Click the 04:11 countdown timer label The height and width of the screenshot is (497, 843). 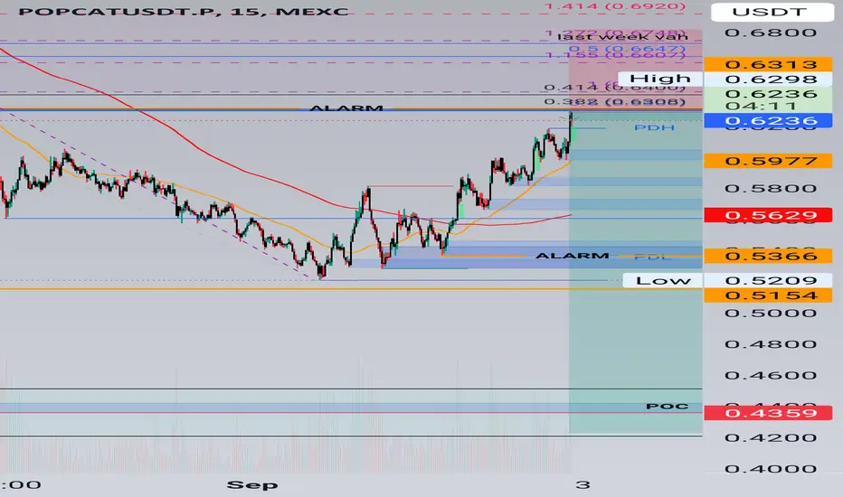click(760, 106)
